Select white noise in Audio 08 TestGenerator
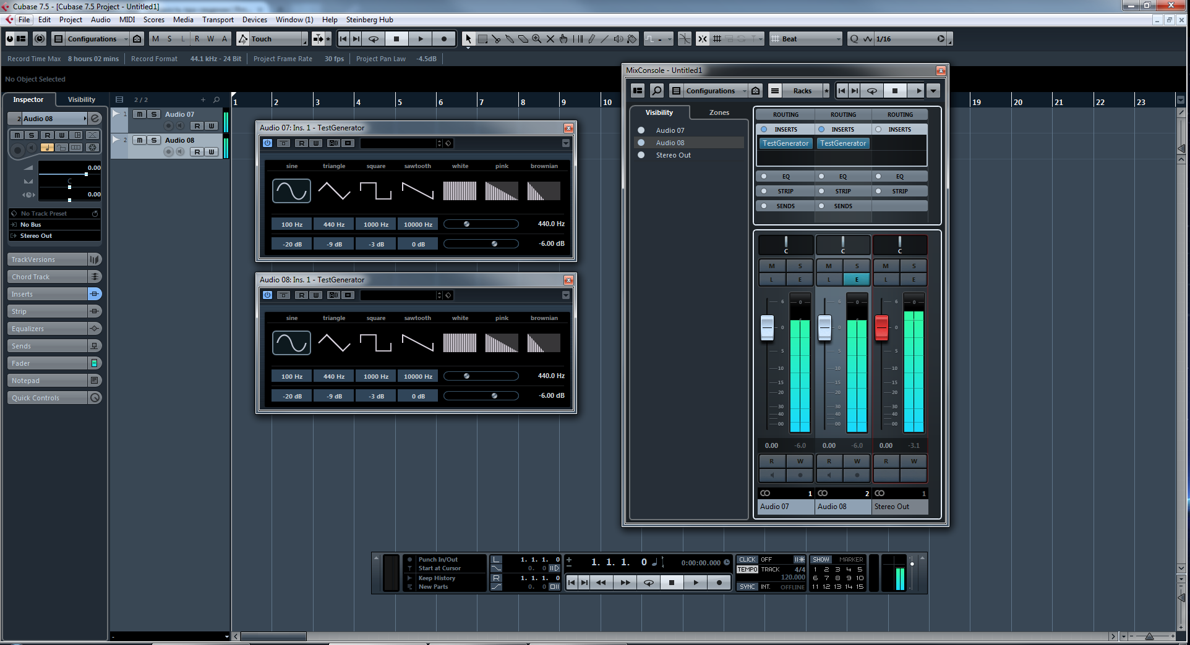 [x=460, y=343]
